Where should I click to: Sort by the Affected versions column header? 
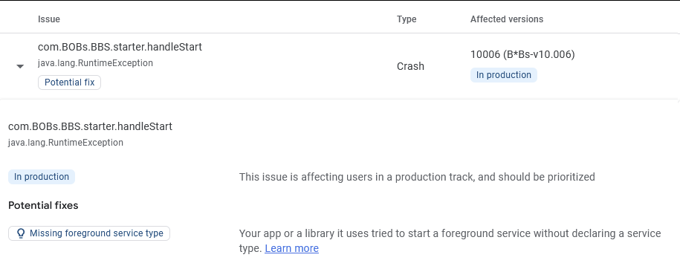pyautogui.click(x=507, y=19)
